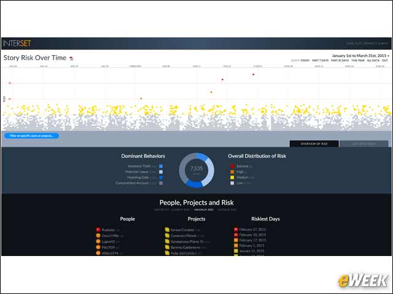Switch to Overview of Risk tab
This screenshot has width=393, height=294.
click(314, 144)
